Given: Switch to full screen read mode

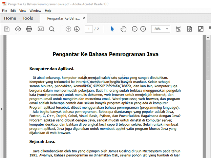Looking at the screenshot, I should (201, 29).
